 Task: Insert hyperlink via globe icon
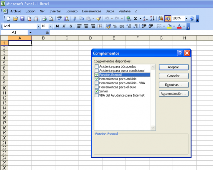(x=128, y=19)
